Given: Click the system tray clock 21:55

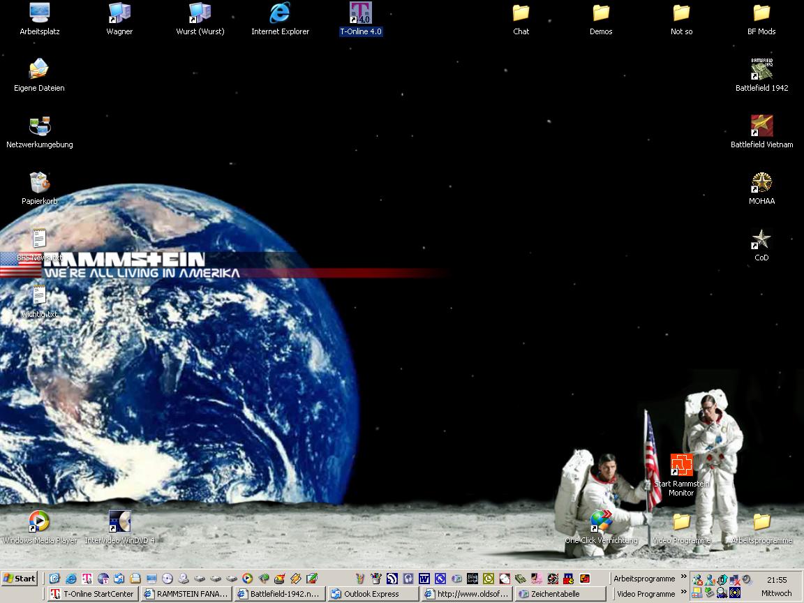Looking at the screenshot, I should pos(777,580).
